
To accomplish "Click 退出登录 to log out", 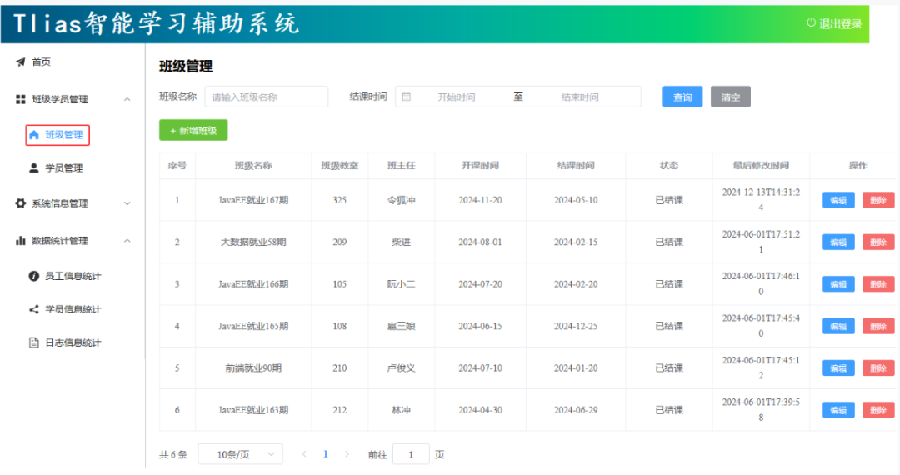I will coord(834,23).
